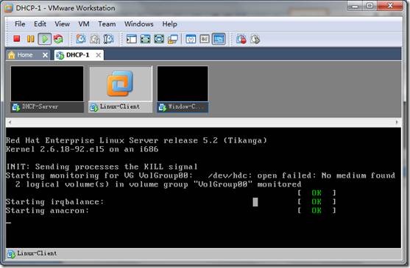410x268 pixels.
Task: Click the Summary view toolbar icon
Action: 191,39
